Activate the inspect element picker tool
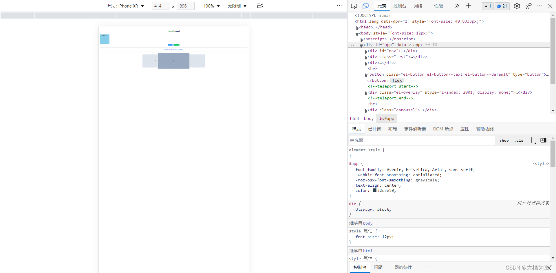The width and height of the screenshot is (556, 273). [354, 6]
